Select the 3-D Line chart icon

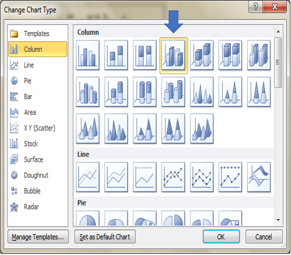pyautogui.click(x=259, y=177)
